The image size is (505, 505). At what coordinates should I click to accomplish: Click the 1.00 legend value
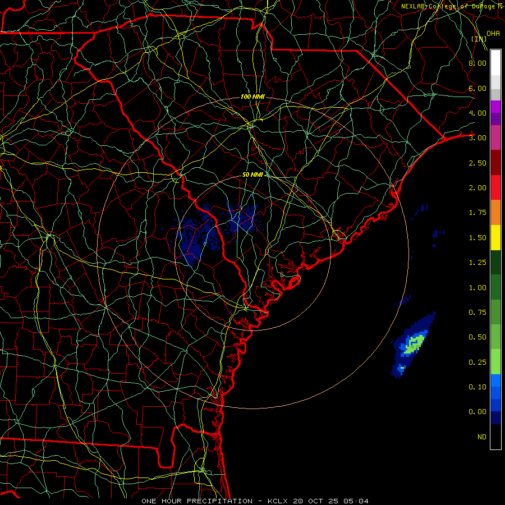pyautogui.click(x=478, y=288)
